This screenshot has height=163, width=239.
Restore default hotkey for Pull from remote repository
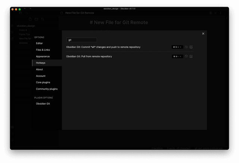tap(186, 57)
